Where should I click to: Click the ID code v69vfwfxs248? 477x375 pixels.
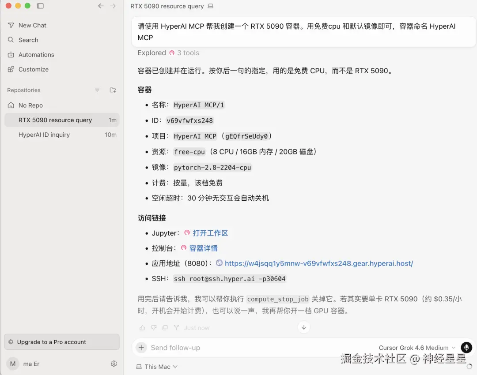(189, 120)
